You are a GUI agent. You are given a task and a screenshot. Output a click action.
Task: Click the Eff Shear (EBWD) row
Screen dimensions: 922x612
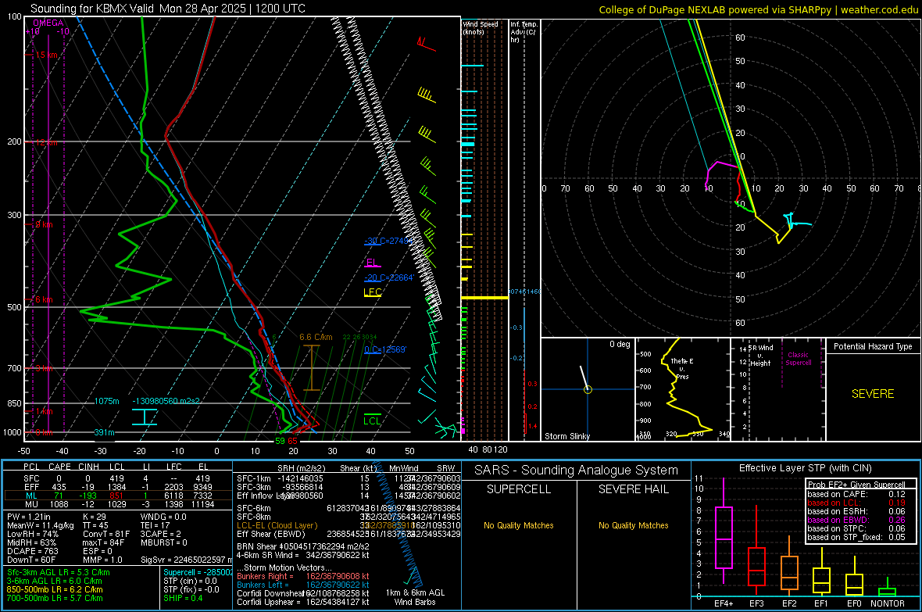(348, 535)
